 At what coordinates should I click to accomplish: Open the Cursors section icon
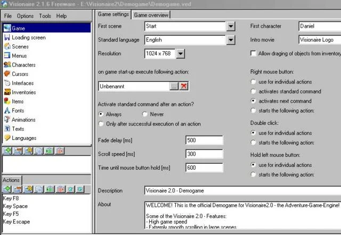pos(7,74)
